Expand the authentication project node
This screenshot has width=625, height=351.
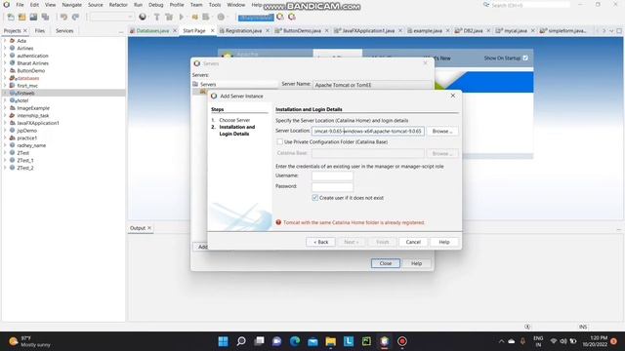pyautogui.click(x=5, y=56)
